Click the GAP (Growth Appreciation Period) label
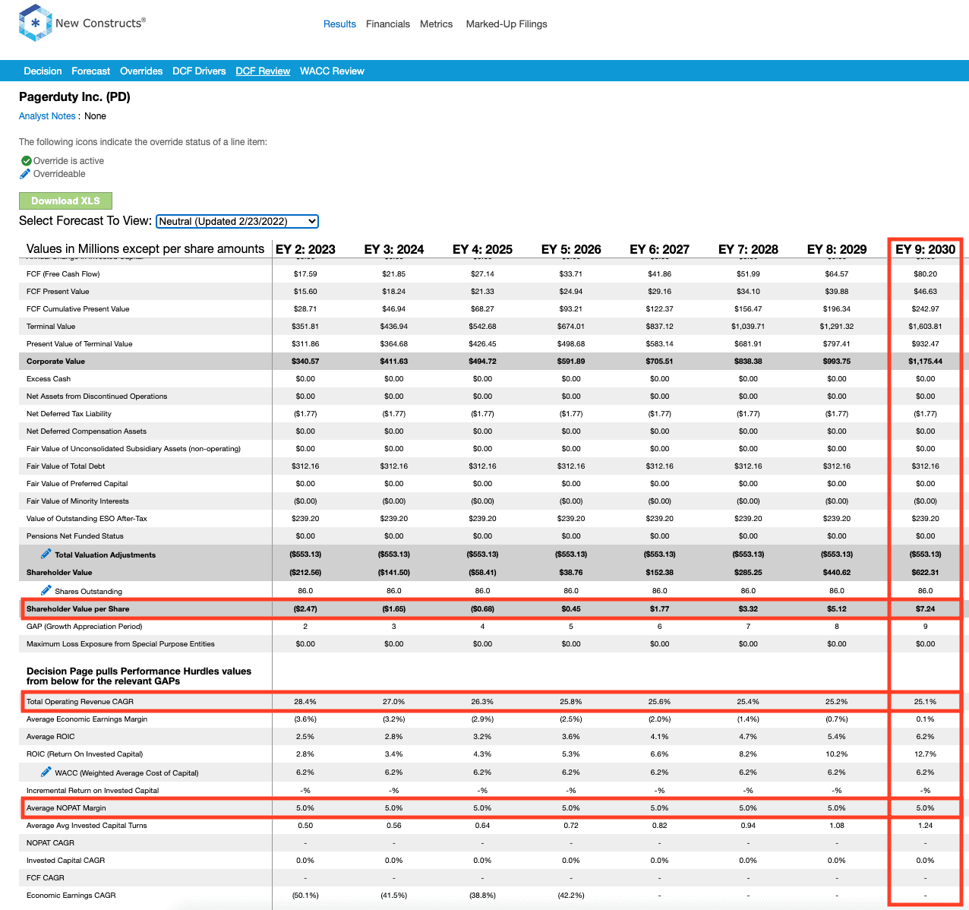Screen dimensions: 969x910 pos(84,627)
